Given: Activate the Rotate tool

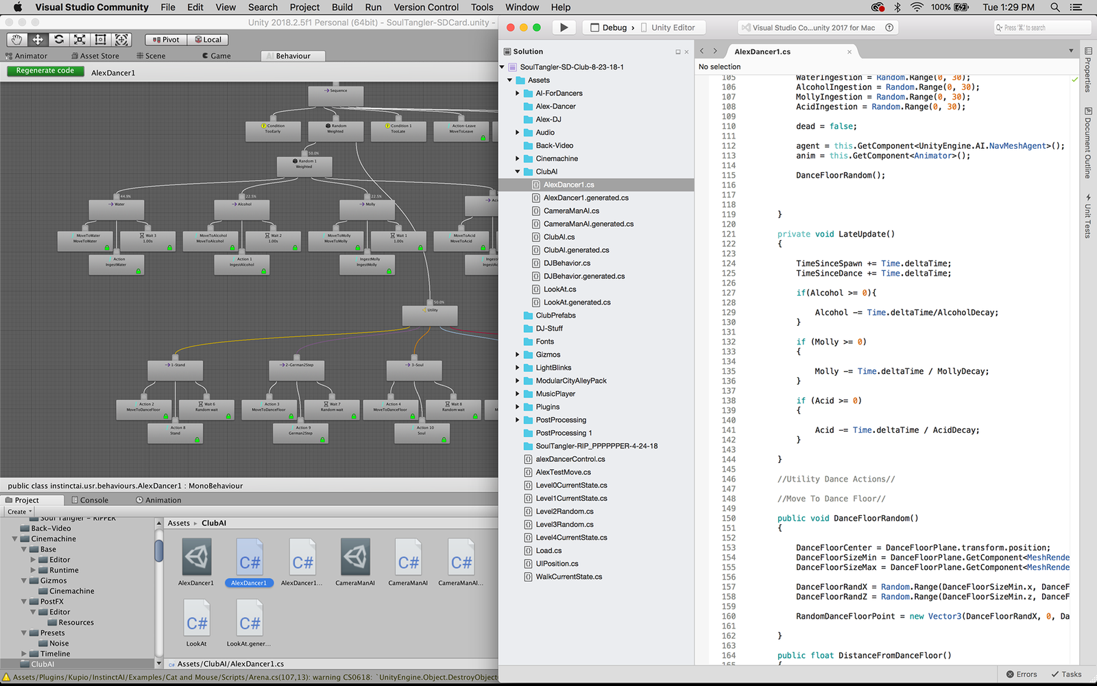Looking at the screenshot, I should click(x=59, y=40).
